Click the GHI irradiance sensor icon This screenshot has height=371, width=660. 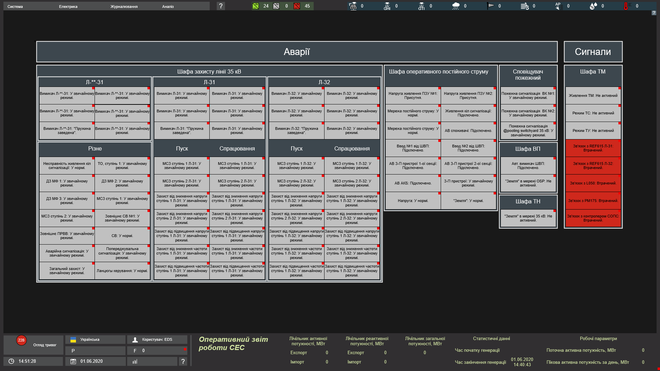click(387, 6)
